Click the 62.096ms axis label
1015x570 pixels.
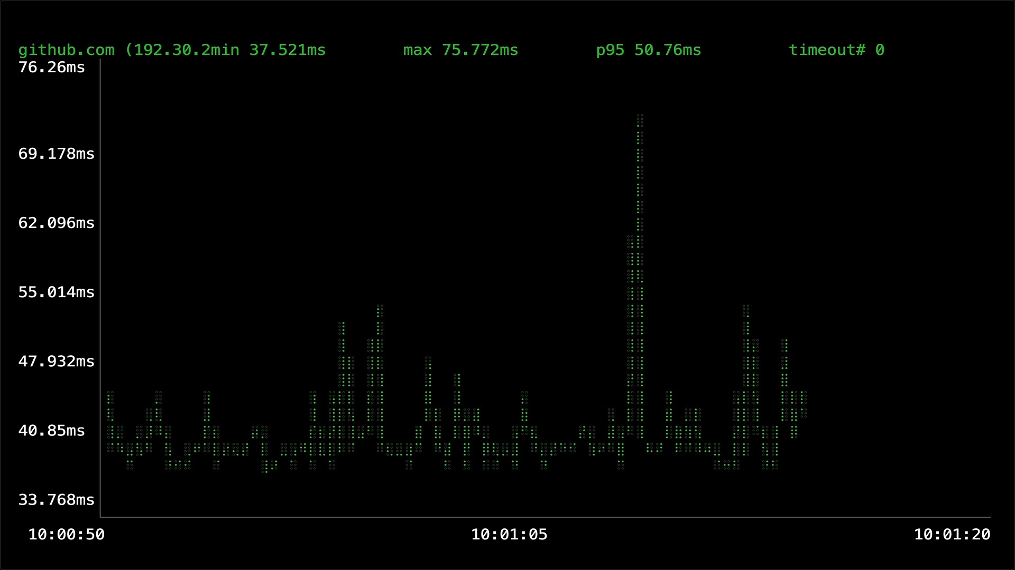pyautogui.click(x=56, y=223)
